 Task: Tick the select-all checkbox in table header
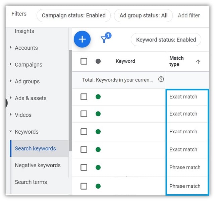[84, 61]
